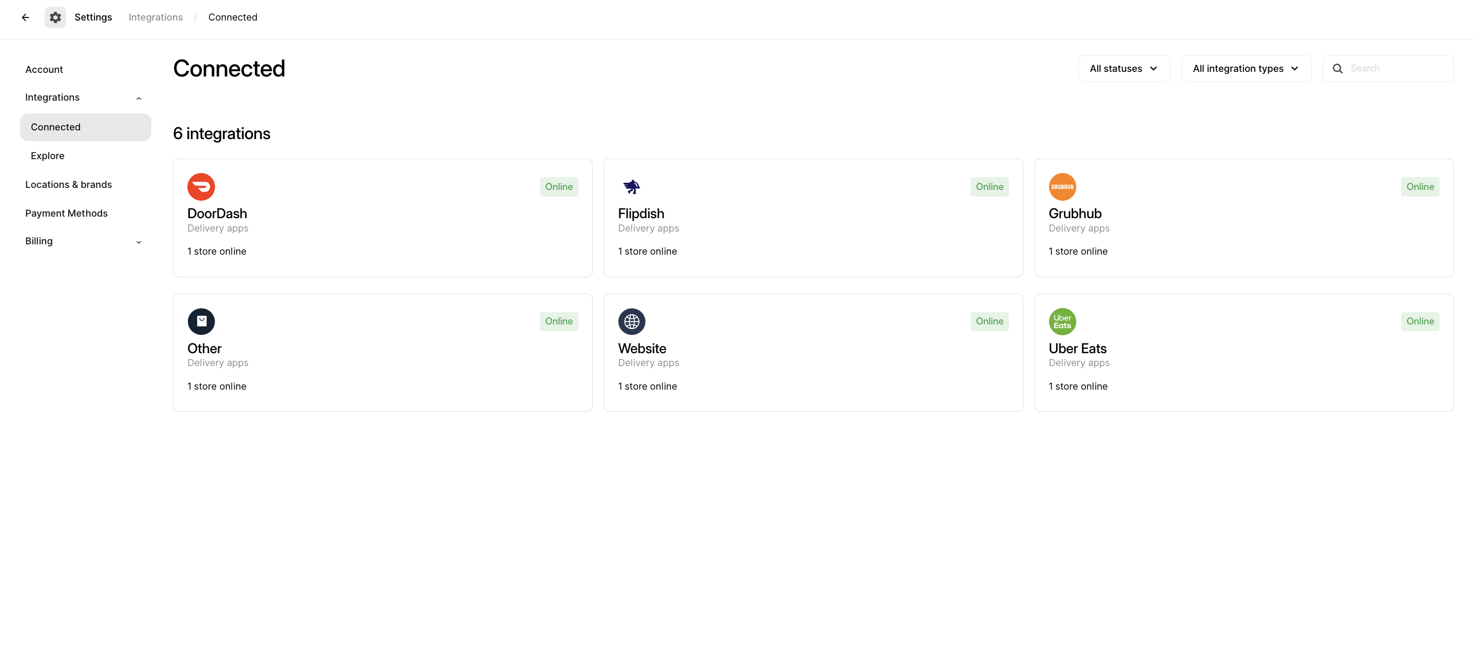The image size is (1474, 653).
Task: Click the Other delivery apps icon
Action: pyautogui.click(x=201, y=321)
